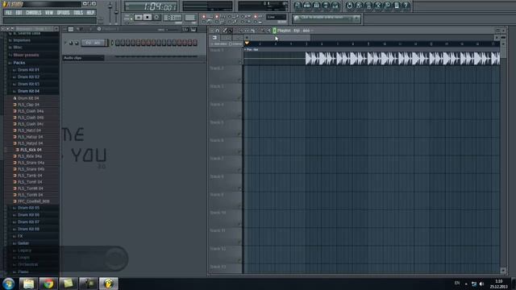Start playback with the Play button
516x290 pixels.
click(139, 17)
